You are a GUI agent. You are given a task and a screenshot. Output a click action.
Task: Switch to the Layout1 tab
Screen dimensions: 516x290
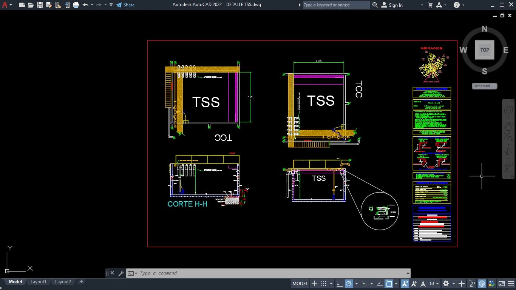(38, 282)
